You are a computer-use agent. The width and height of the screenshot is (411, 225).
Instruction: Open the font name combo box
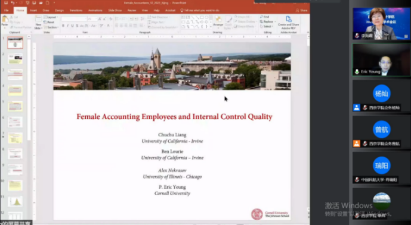point(74,19)
